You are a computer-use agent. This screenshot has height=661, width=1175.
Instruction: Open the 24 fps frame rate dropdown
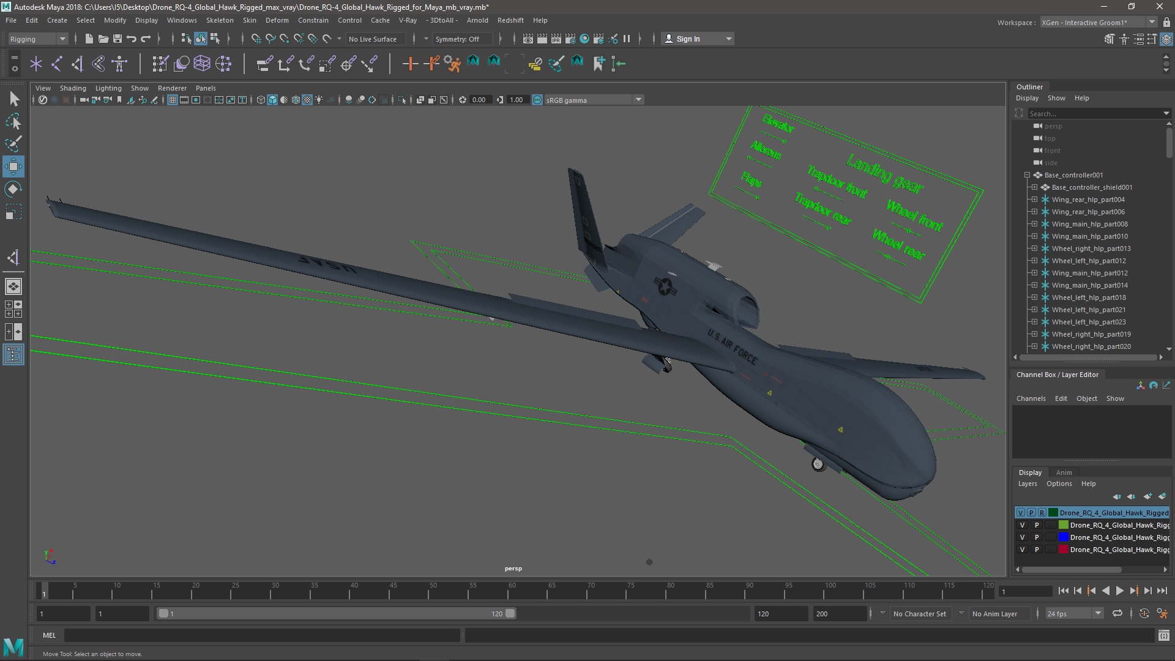click(1074, 613)
